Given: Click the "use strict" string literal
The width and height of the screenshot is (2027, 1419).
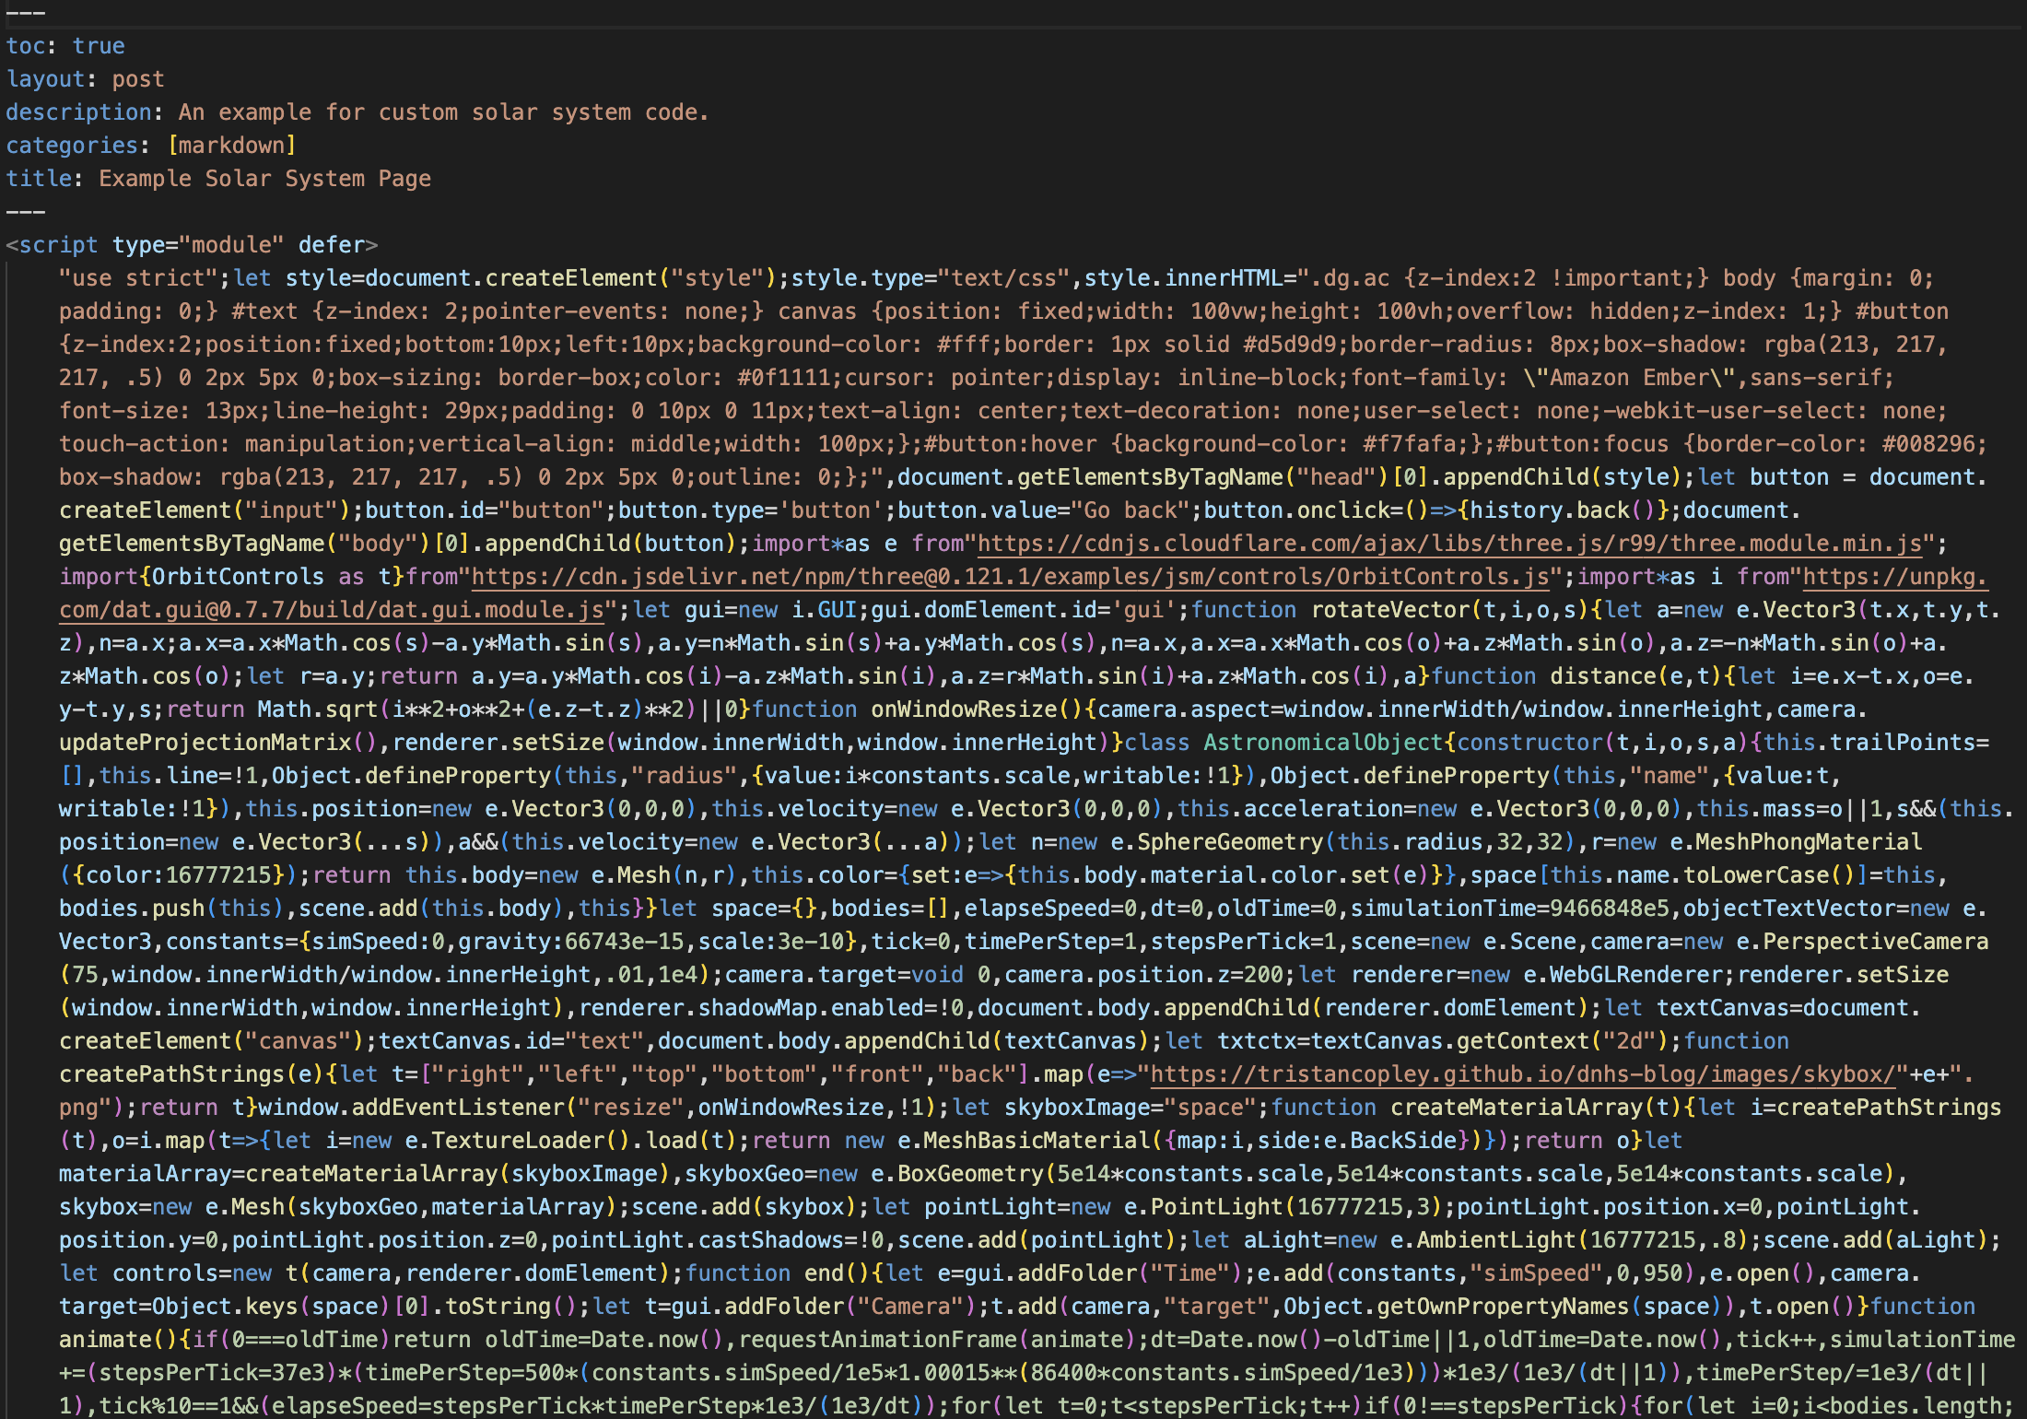Looking at the screenshot, I should (x=138, y=278).
